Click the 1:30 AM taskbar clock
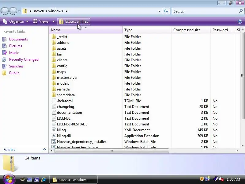The image size is (245, 184). point(233,179)
